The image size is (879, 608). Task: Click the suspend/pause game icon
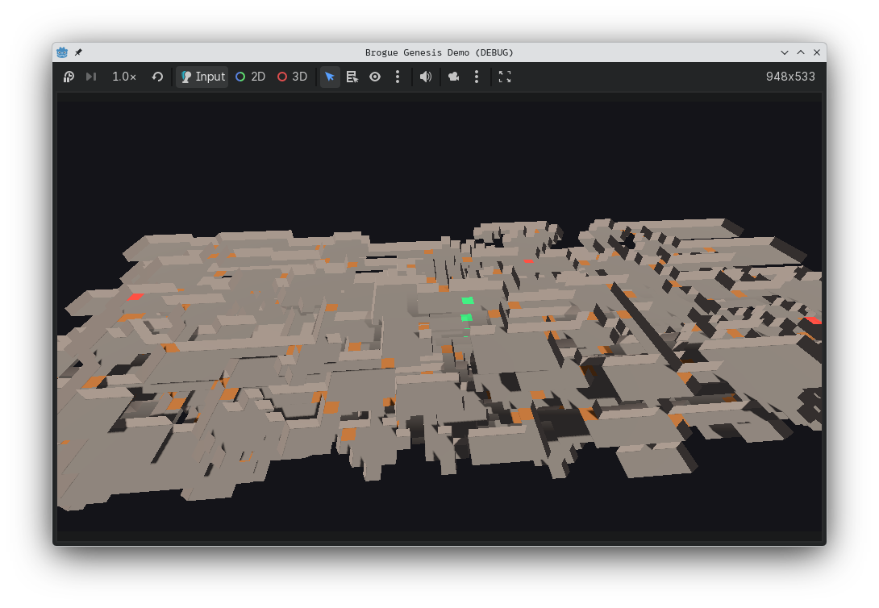click(69, 77)
